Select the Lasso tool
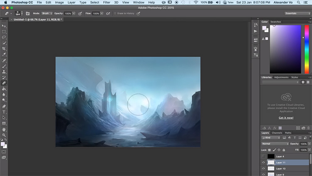The height and width of the screenshot is (176, 312). 4,37
